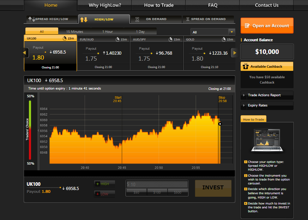Viewport: 308px width, 220px height.
Task: Select the AUD/JPY option card
Action: click(x=157, y=53)
